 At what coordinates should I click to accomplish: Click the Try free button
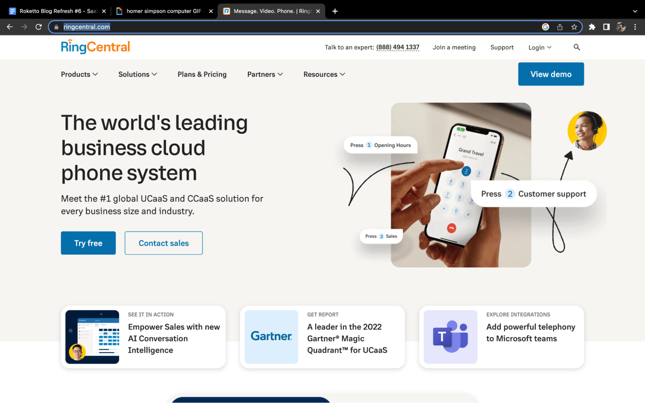[x=88, y=243]
